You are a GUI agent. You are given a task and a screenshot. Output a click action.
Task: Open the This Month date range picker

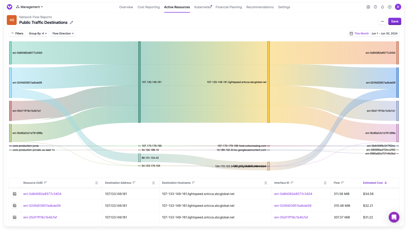[374, 34]
